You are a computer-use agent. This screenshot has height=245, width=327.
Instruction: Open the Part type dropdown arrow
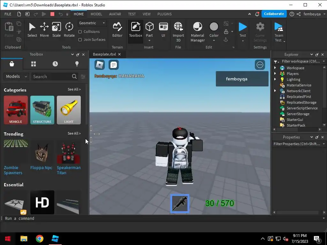[149, 41]
